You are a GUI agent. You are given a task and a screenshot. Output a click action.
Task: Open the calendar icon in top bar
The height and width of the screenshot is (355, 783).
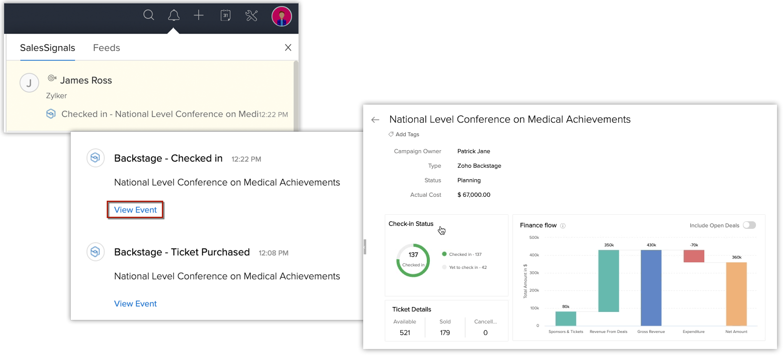(x=225, y=16)
